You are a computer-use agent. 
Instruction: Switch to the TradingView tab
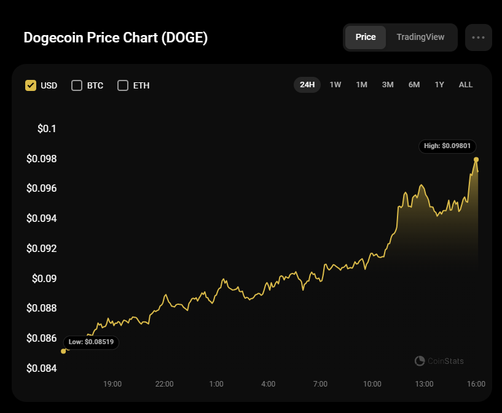(x=420, y=37)
